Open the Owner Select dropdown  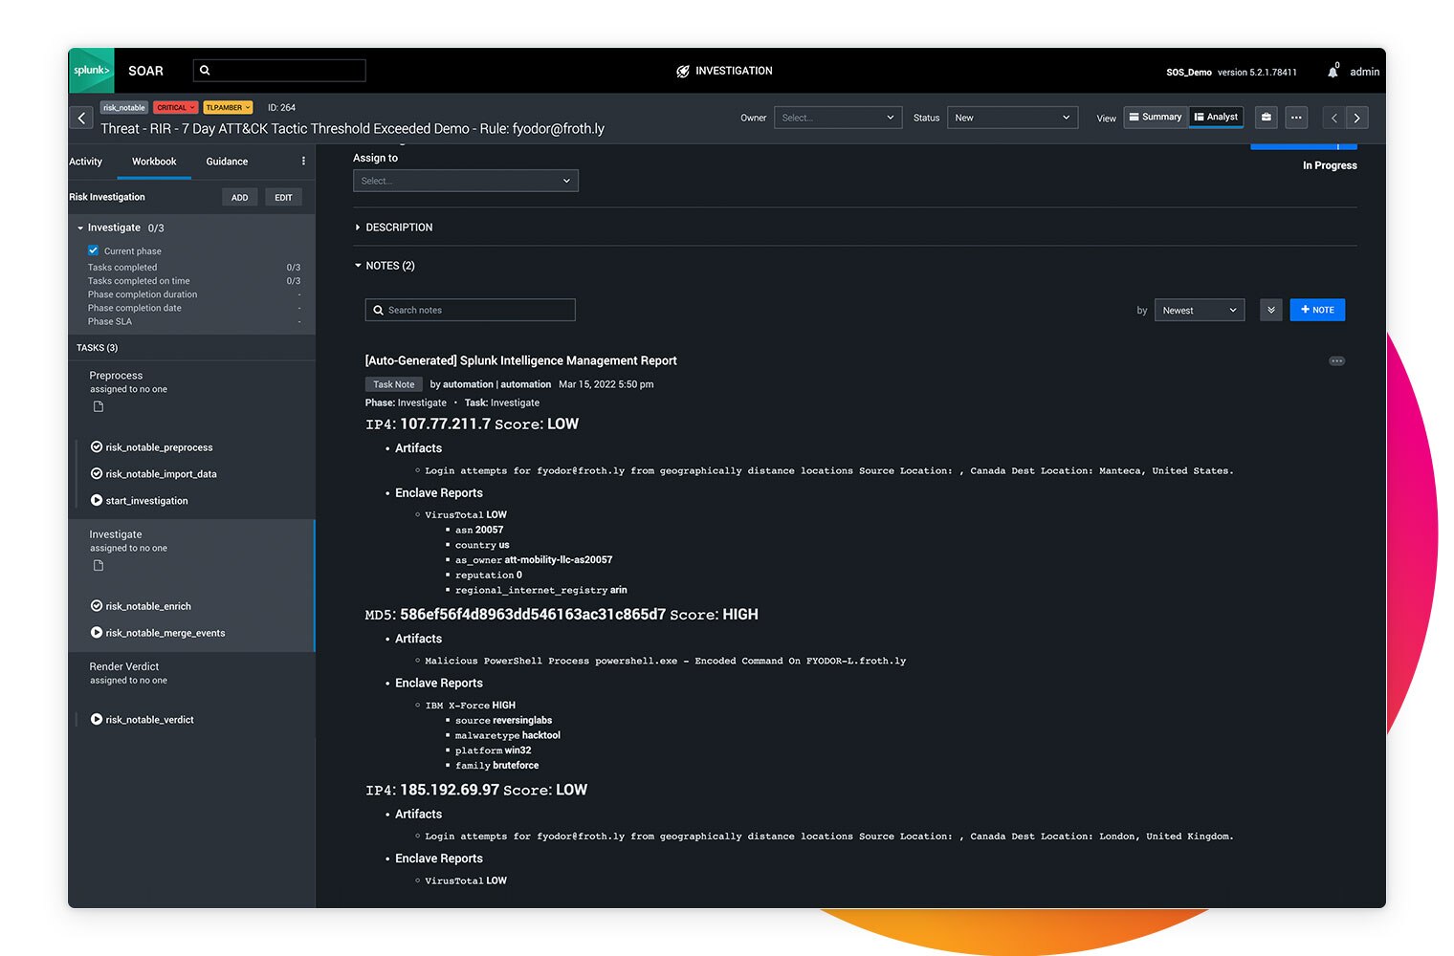(837, 117)
